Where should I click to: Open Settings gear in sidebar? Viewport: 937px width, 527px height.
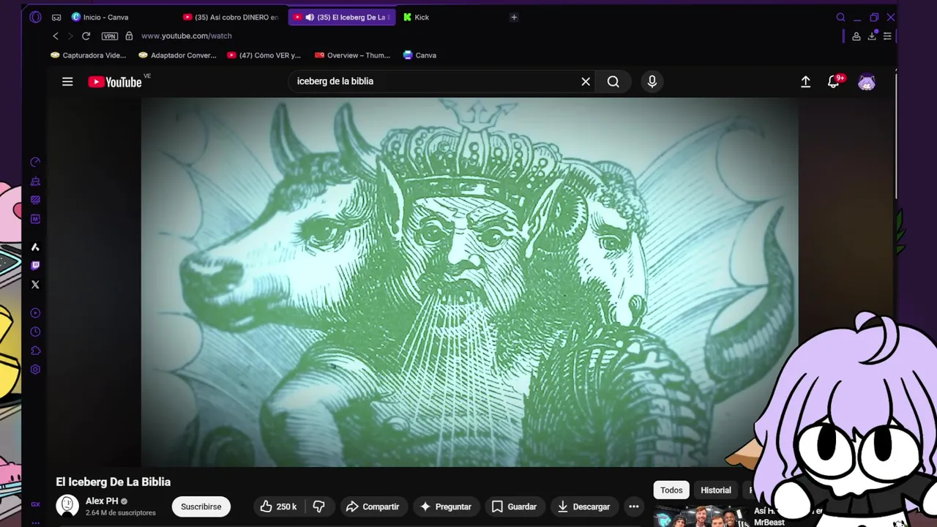coord(35,370)
